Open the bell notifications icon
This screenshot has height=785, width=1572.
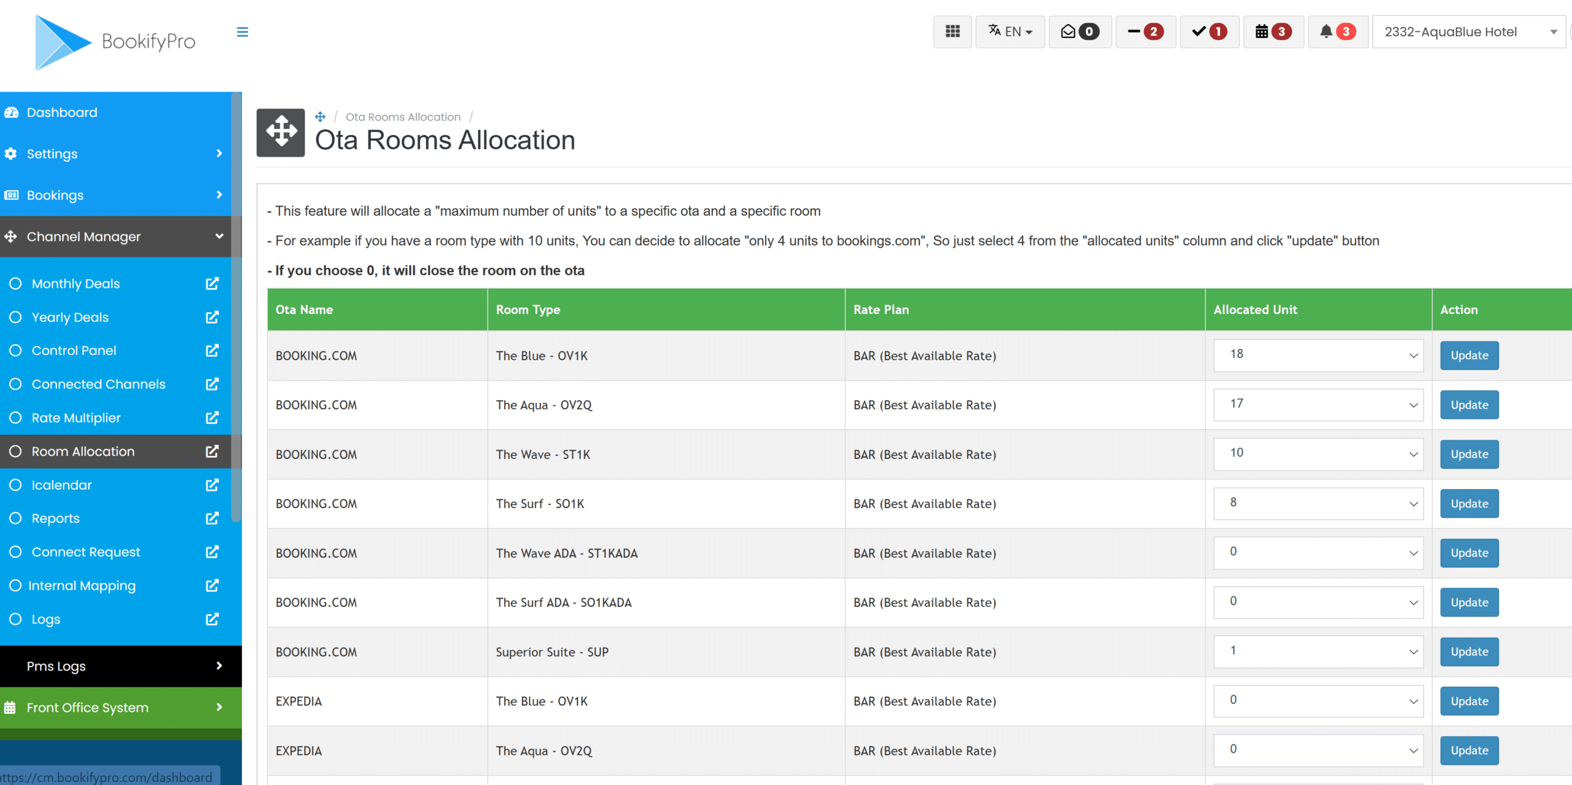pos(1337,31)
